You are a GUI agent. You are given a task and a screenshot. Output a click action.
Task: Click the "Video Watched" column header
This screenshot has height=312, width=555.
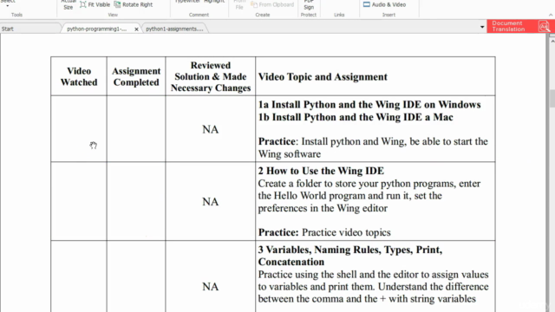point(79,76)
